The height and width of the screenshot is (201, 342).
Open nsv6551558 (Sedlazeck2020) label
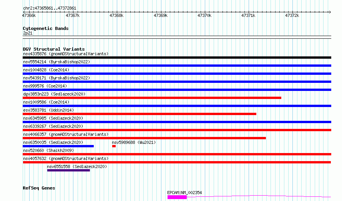pyautogui.click(x=77, y=166)
